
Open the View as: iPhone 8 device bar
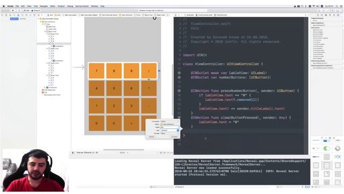(87, 153)
